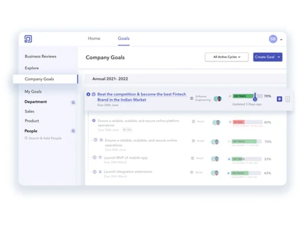300x225 pixels.
Task: Collapse the Beat the competition goal
Action: coord(88,94)
